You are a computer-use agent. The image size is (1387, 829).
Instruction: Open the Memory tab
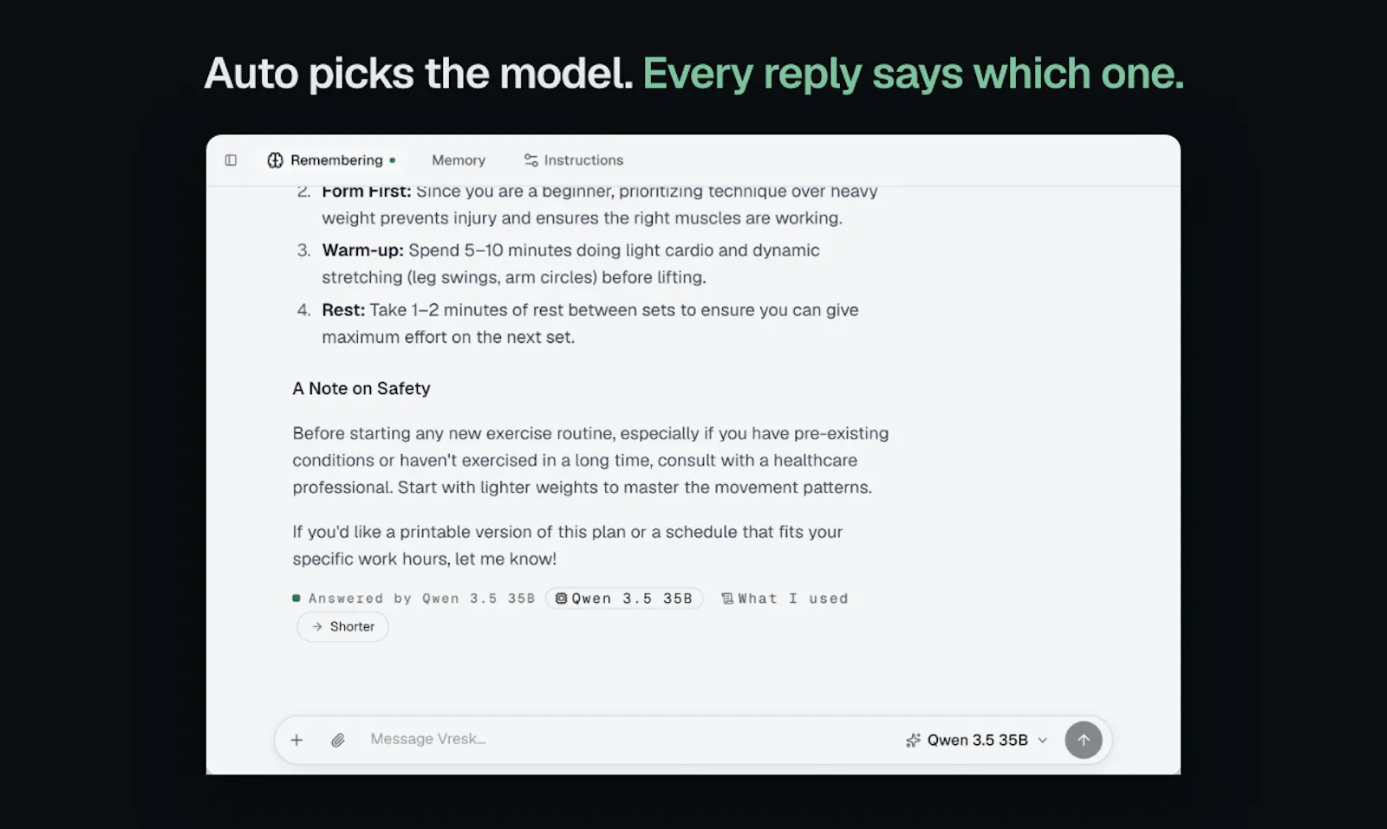click(x=459, y=160)
